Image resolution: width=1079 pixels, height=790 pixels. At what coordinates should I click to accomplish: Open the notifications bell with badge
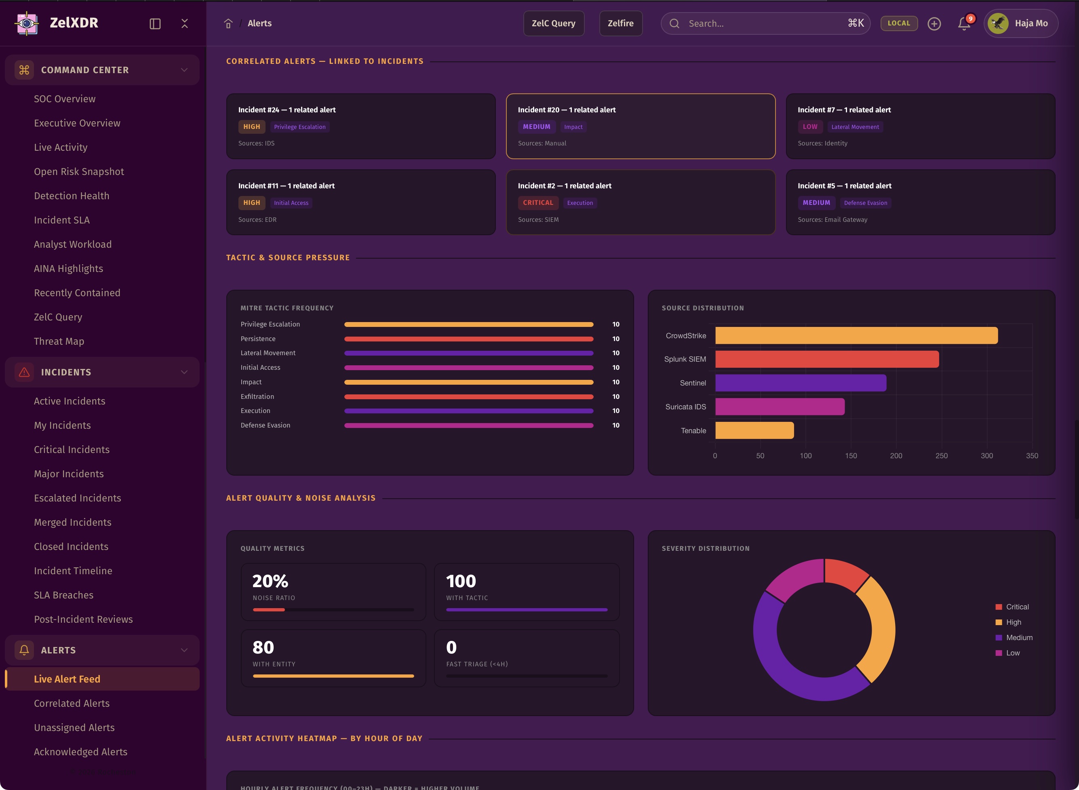(x=964, y=23)
